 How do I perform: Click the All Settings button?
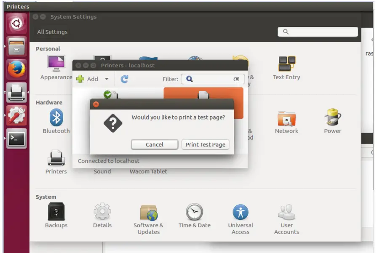tap(52, 32)
